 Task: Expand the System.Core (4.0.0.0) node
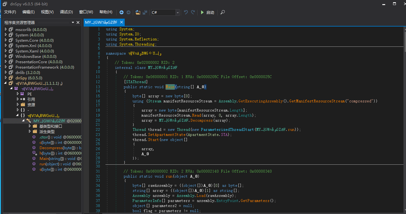coord(5,40)
